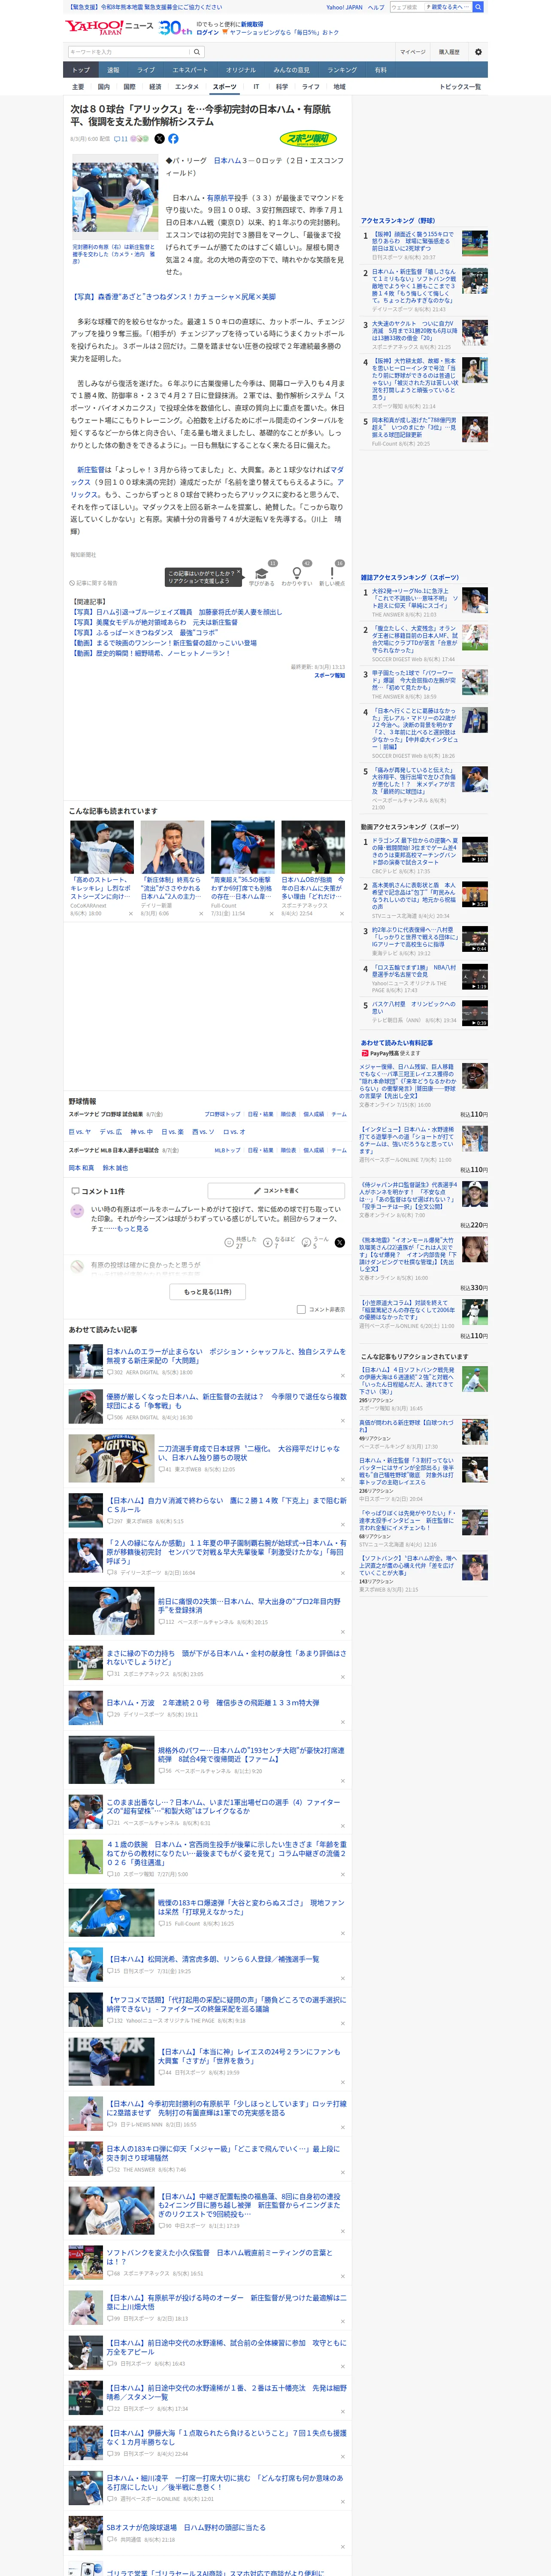551x2576 pixels.
Task: Click the コメントを書く button
Action: click(277, 1191)
